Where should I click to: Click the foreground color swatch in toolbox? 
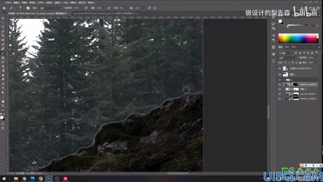tap(2, 117)
